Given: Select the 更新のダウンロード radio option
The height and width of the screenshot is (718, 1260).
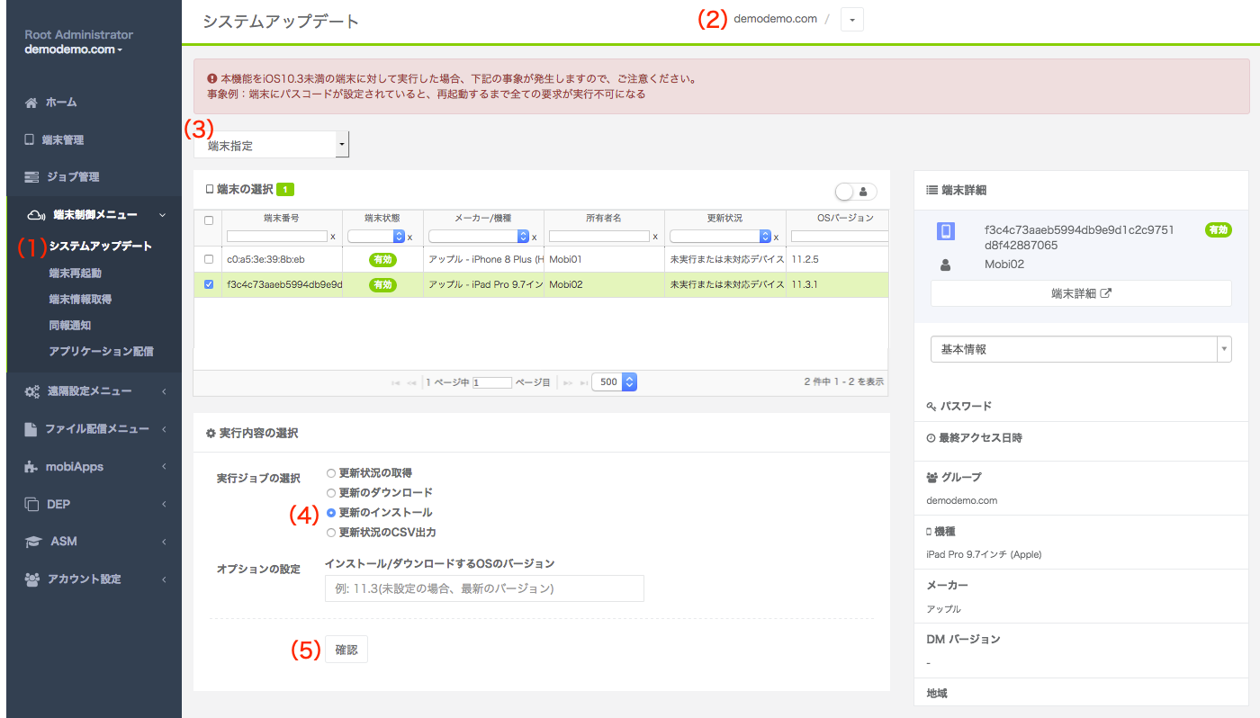Looking at the screenshot, I should 331,493.
